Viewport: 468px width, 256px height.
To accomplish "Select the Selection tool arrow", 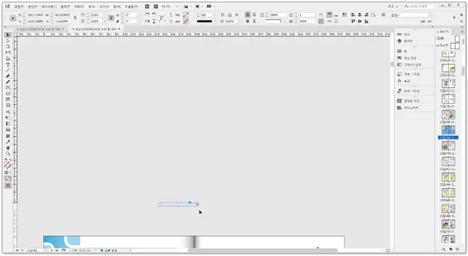I will (x=8, y=35).
